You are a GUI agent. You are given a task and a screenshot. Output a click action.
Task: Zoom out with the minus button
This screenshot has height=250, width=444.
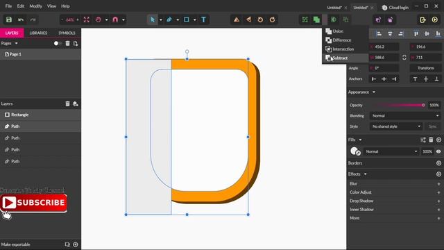[62, 19]
